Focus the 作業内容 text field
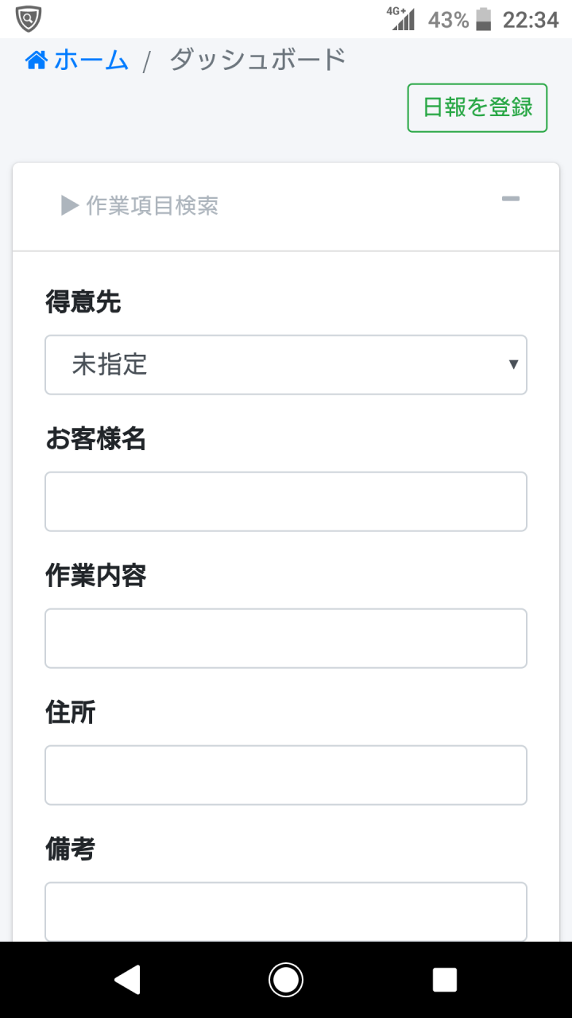Viewport: 572px width, 1018px height. [286, 638]
